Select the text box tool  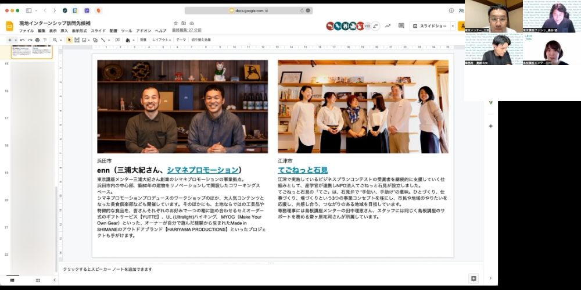click(77, 40)
